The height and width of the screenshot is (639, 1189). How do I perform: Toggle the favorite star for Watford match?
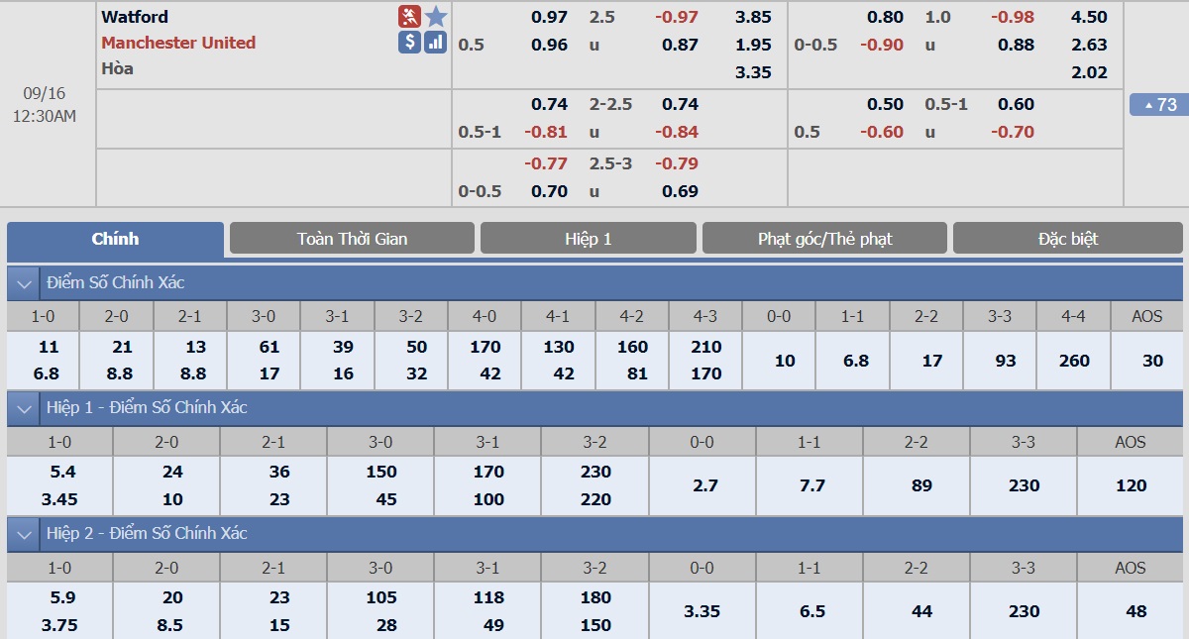436,16
